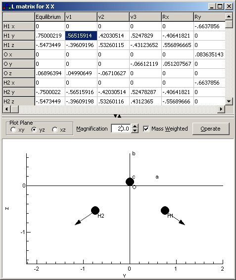Click the cell .4312365 in H2 z row
Image resolution: width=236 pixels, height=280 pixels.
pyautogui.click(x=145, y=101)
